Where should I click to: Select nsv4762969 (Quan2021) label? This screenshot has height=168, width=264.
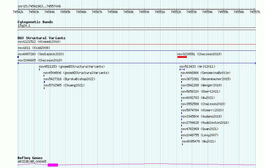click(x=200, y=129)
